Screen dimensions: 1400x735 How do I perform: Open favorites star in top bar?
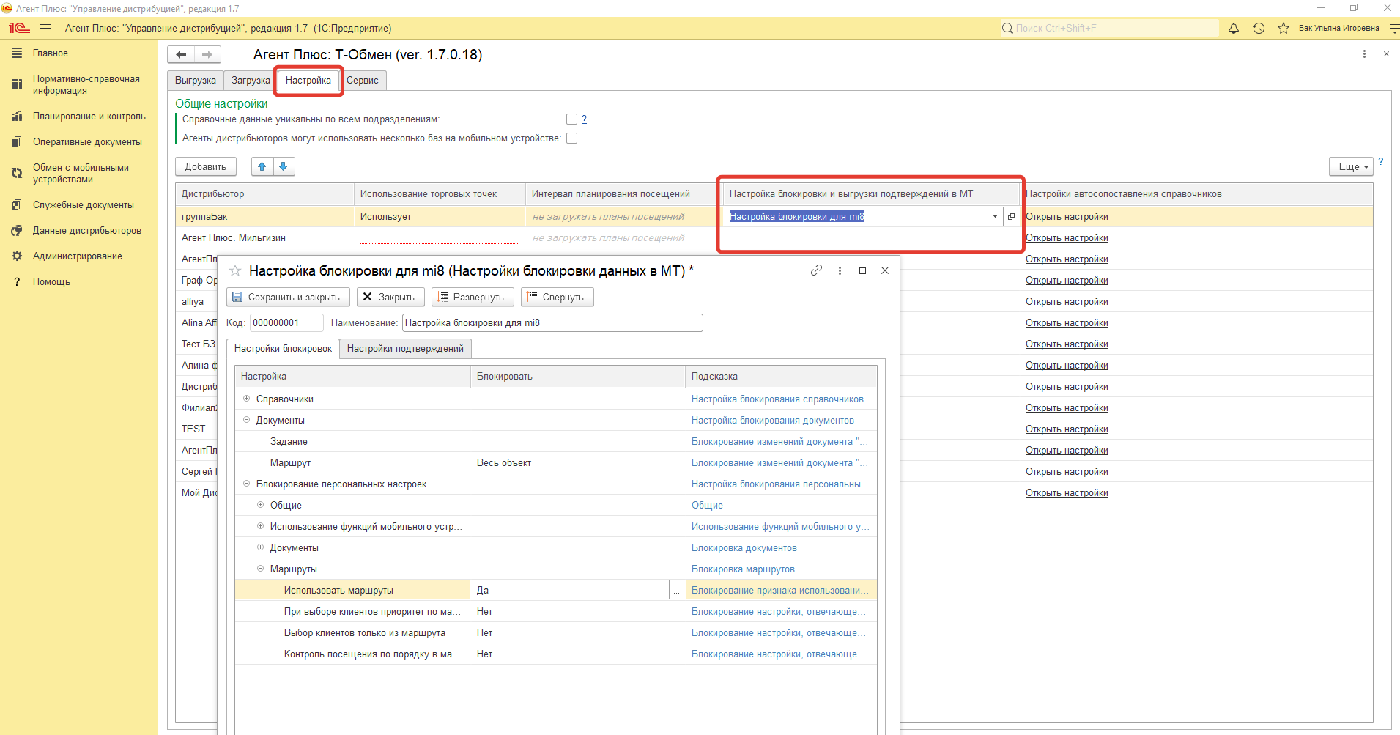click(1284, 29)
